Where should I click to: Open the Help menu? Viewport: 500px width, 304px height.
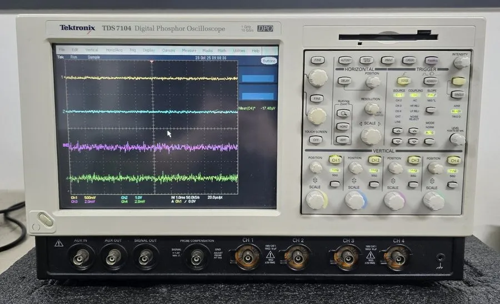pos(256,50)
